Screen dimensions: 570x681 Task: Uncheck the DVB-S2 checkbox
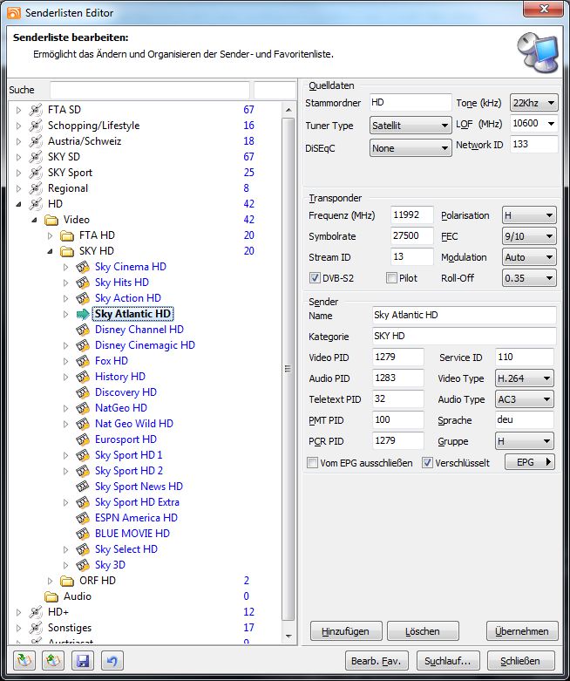(315, 278)
